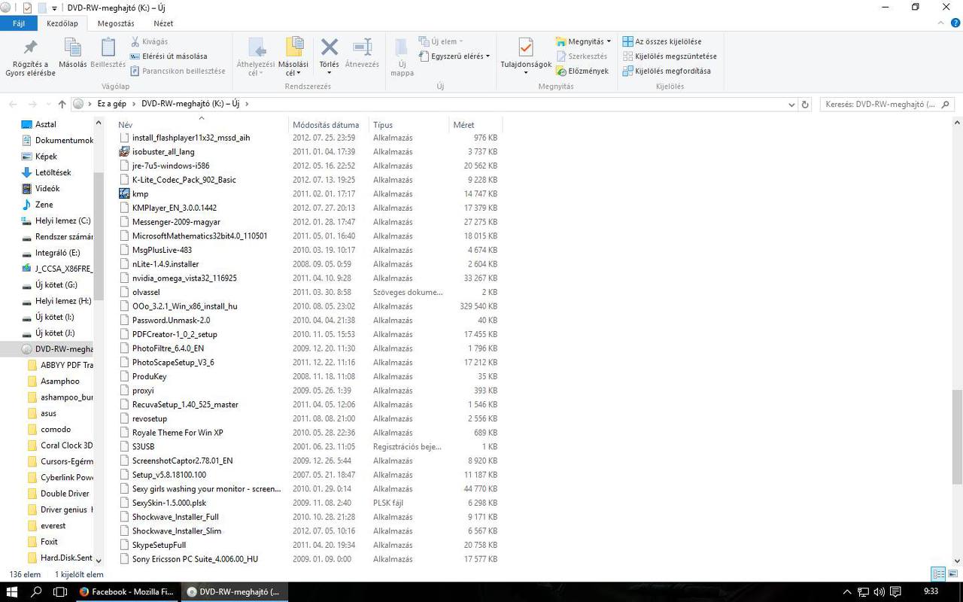Click the properties icon in the title bar quick access toolbar
Screen dimensions: 963x602
(x=27, y=8)
